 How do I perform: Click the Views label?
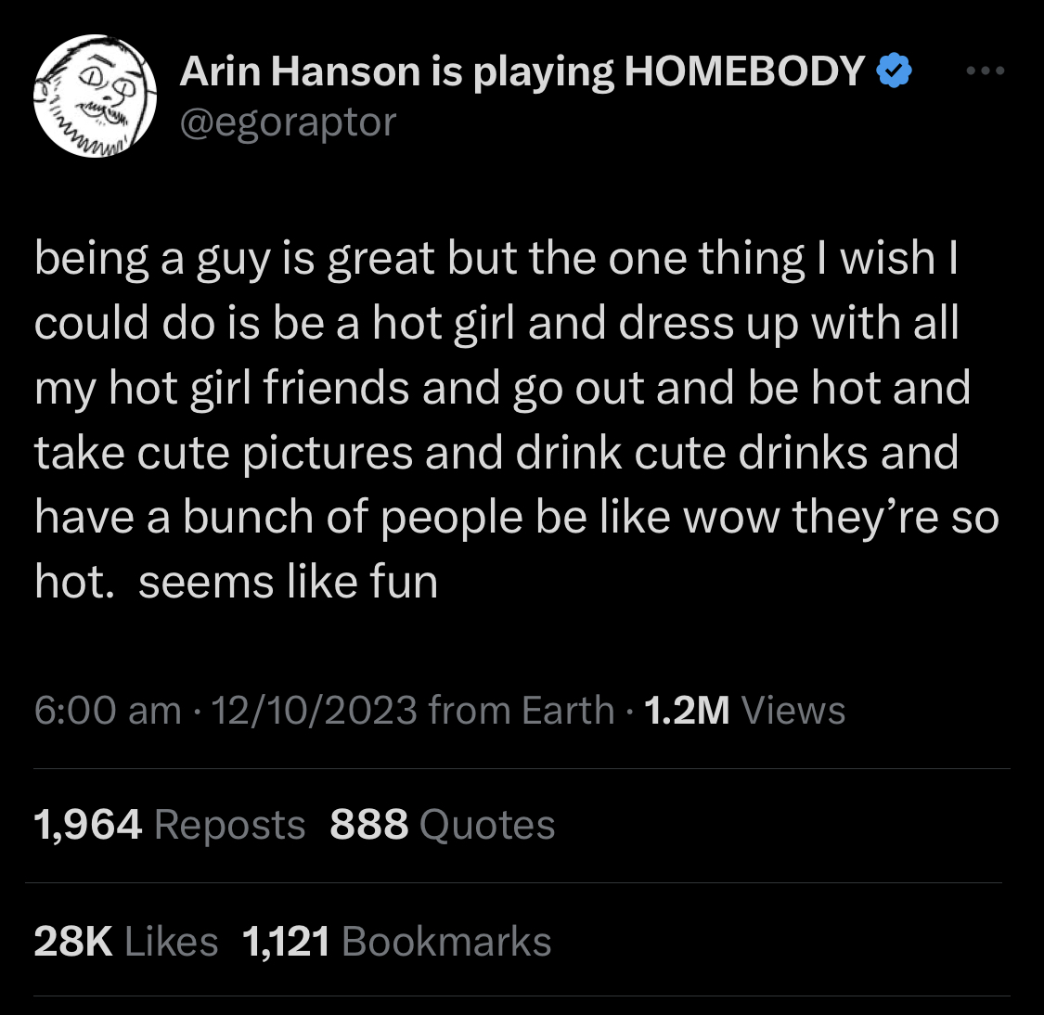[x=793, y=710]
